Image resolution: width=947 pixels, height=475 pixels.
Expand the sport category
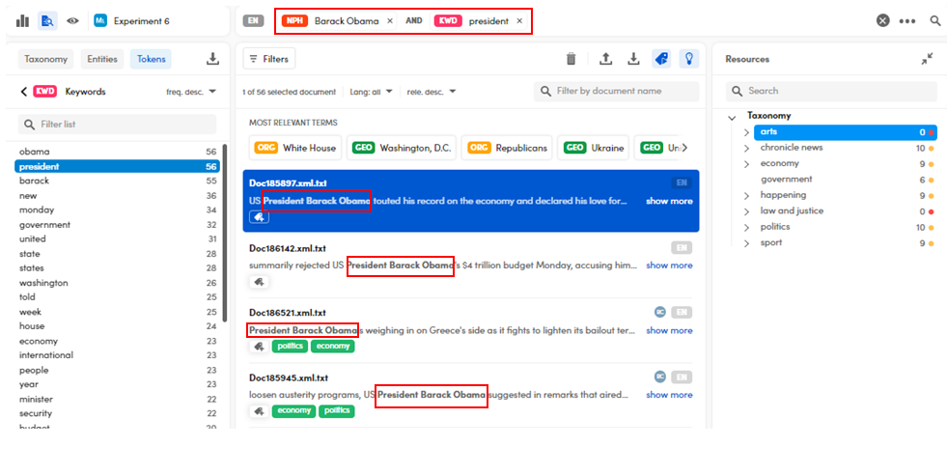pyautogui.click(x=746, y=243)
